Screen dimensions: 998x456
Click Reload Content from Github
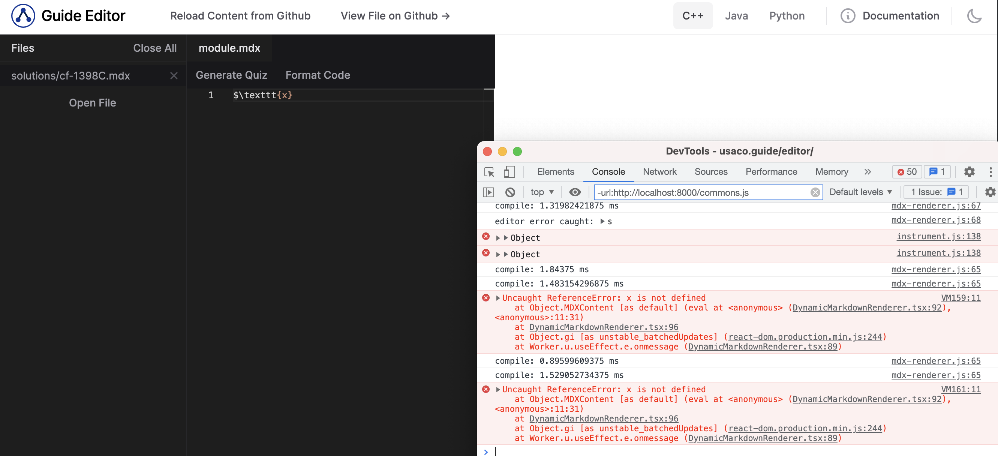click(x=240, y=16)
